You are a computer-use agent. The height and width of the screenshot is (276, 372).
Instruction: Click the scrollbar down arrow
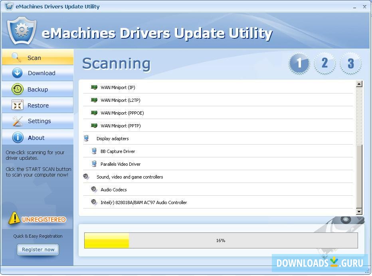coord(360,212)
